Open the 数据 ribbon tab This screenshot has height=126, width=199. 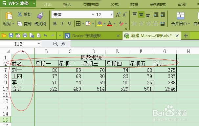(x=134, y=5)
